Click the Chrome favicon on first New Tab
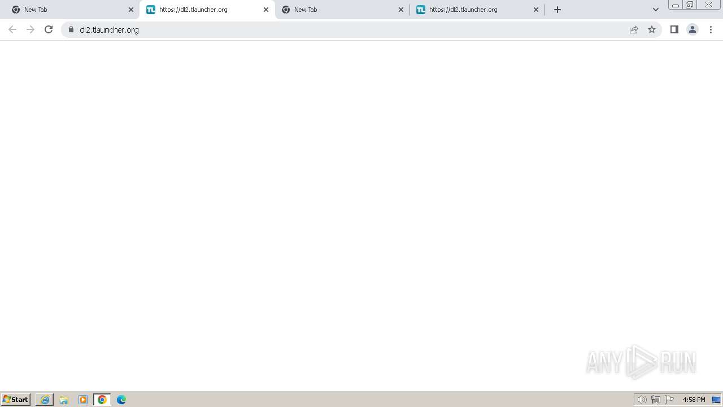The image size is (723, 407). click(x=16, y=10)
